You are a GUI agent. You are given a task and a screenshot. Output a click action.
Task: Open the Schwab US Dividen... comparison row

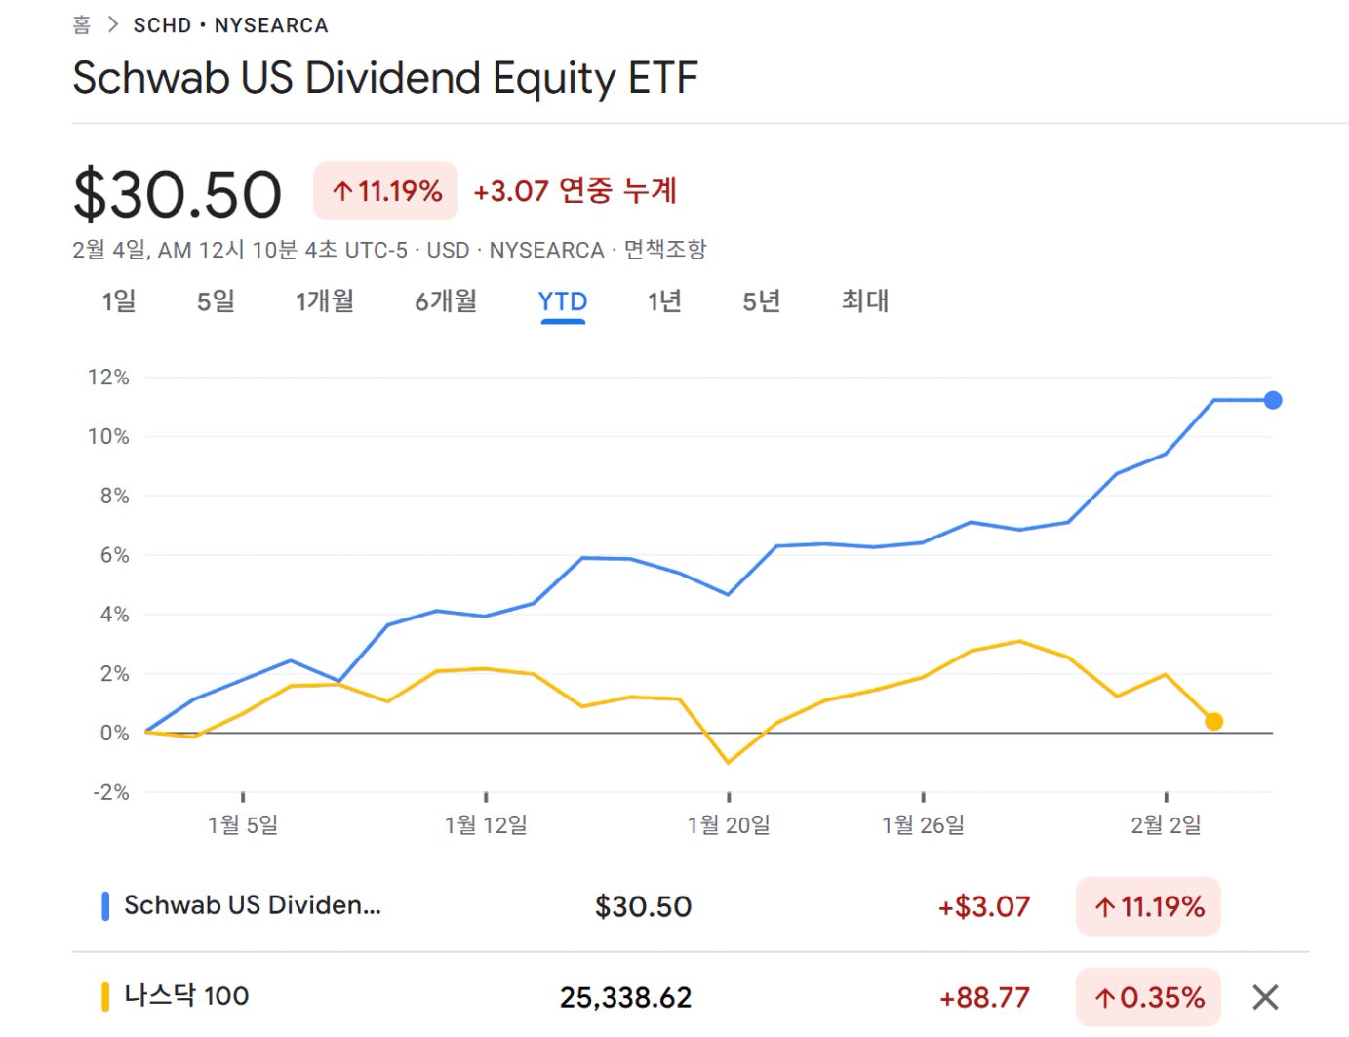tap(253, 906)
